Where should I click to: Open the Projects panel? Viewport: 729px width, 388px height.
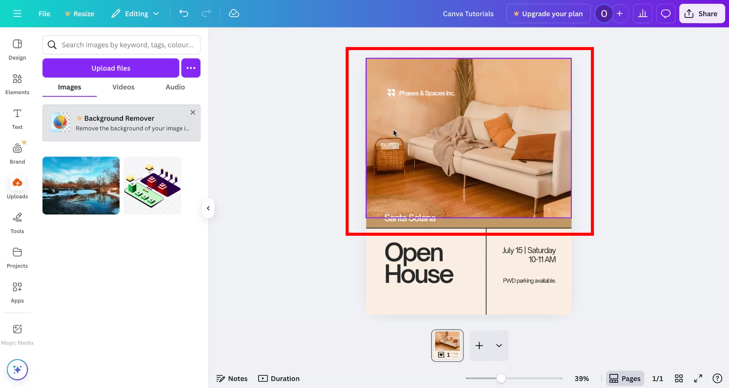[x=17, y=257]
